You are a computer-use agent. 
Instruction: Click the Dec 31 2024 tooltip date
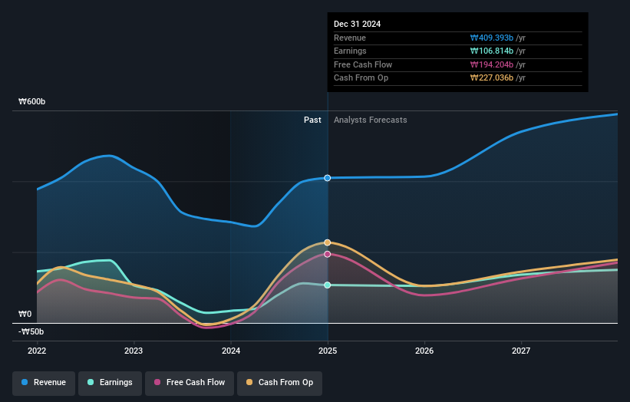point(357,24)
